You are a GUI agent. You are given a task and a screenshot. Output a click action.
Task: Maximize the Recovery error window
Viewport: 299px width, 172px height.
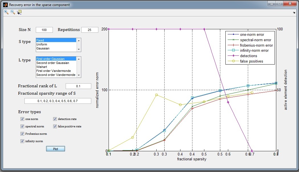(x=279, y=4)
